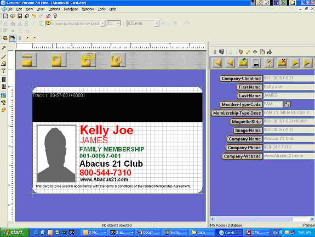Select the arrow pointer tool

pos(4,48)
